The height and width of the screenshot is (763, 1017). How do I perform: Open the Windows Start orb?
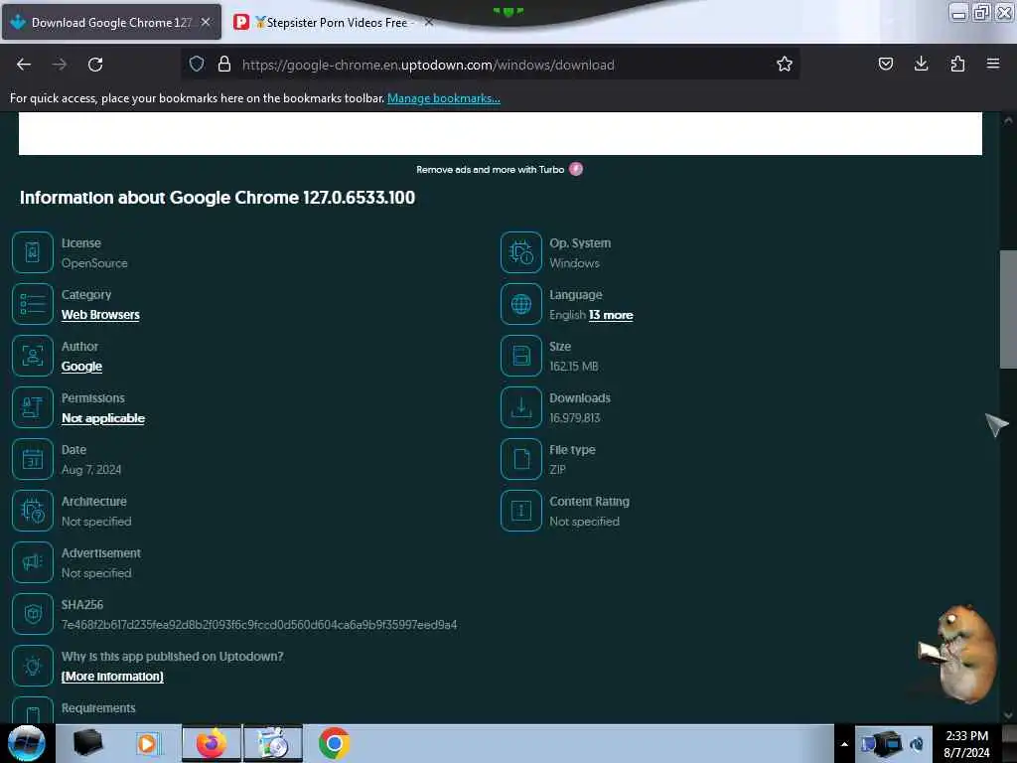(x=26, y=743)
